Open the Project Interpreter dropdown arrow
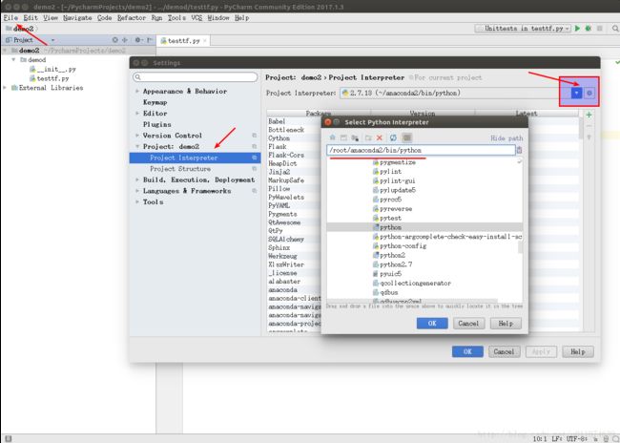This screenshot has height=443, width=620. [x=576, y=93]
